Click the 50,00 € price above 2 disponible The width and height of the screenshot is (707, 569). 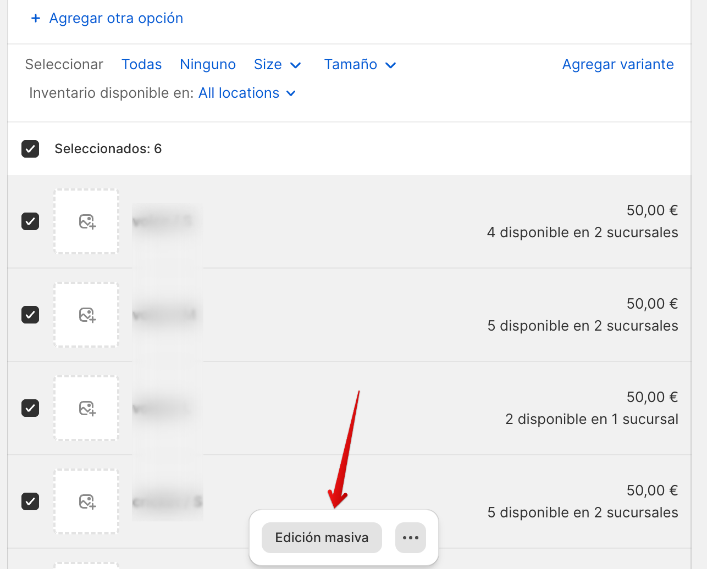[653, 397]
